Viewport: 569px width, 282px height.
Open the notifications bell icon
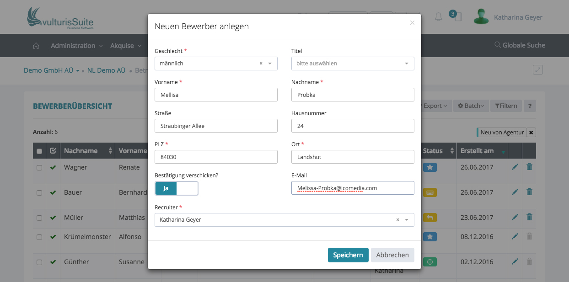click(x=438, y=17)
